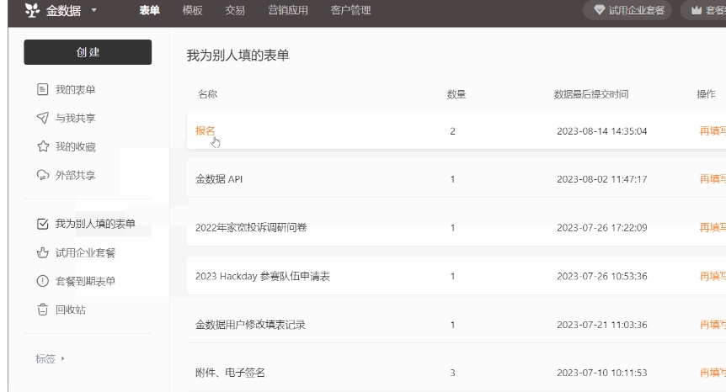Image resolution: width=726 pixels, height=392 pixels.
Task: Click the timestamp 2023-08-02 11:47:17
Action: (x=602, y=179)
